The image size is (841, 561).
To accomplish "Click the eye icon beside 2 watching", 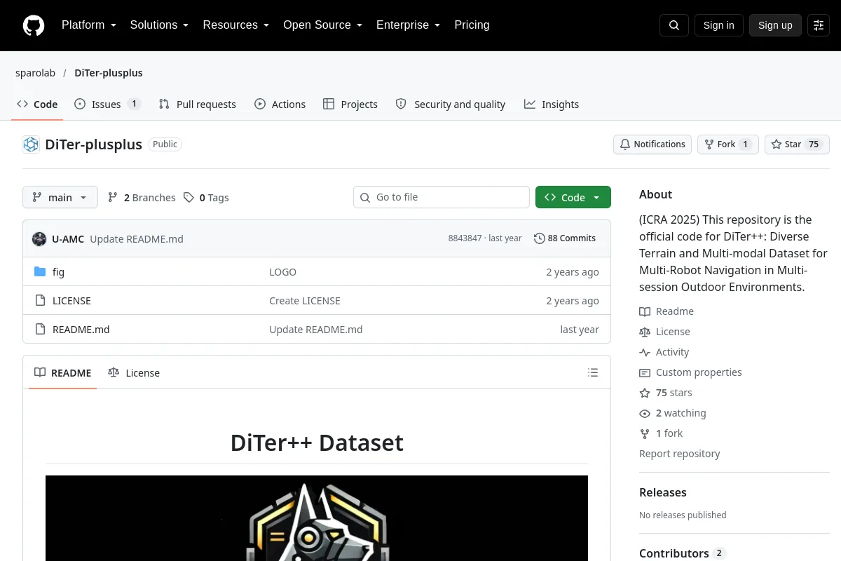I will point(645,413).
